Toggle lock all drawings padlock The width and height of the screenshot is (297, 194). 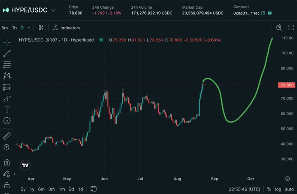[7, 185]
